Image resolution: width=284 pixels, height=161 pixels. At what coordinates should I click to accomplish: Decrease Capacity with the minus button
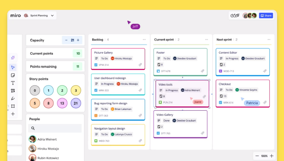(66, 40)
